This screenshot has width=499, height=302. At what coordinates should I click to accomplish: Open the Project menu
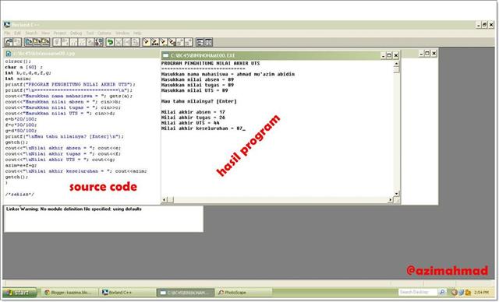[x=59, y=33]
